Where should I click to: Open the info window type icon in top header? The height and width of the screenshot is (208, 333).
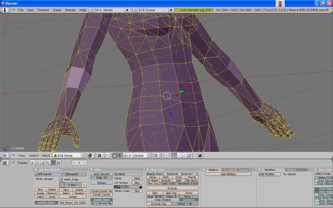point(6,10)
